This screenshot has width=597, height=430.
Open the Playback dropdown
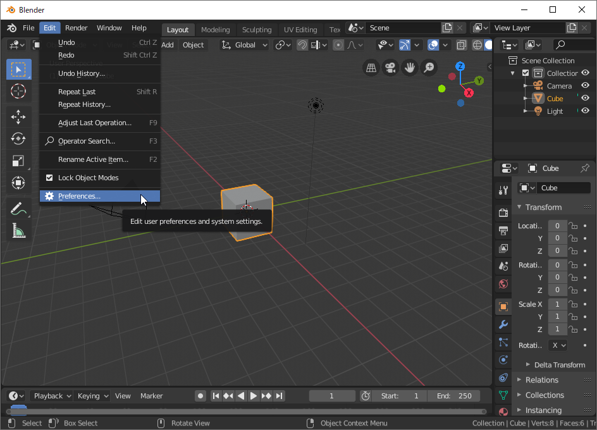point(52,396)
